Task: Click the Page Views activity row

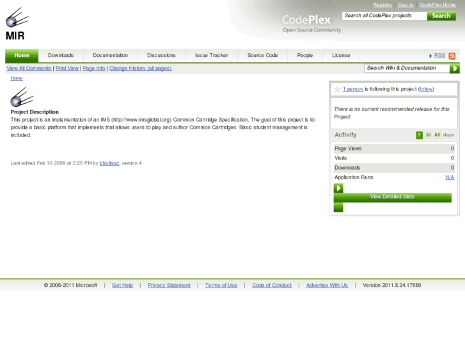Action: [394, 149]
